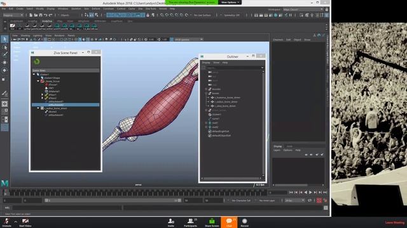407x228 pixels.
Task: Open the Symmetry Off dropdown
Action: coord(231,15)
